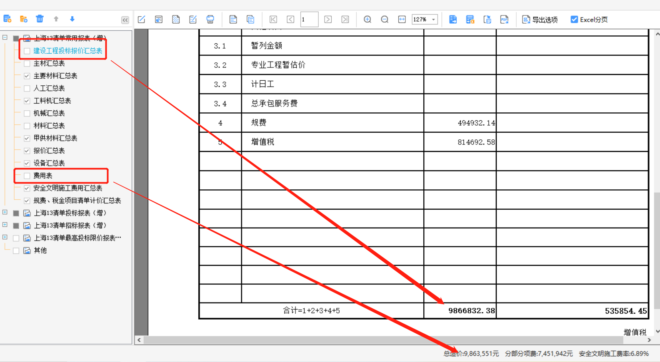Zoom out of the report
The height and width of the screenshot is (362, 660).
(385, 19)
